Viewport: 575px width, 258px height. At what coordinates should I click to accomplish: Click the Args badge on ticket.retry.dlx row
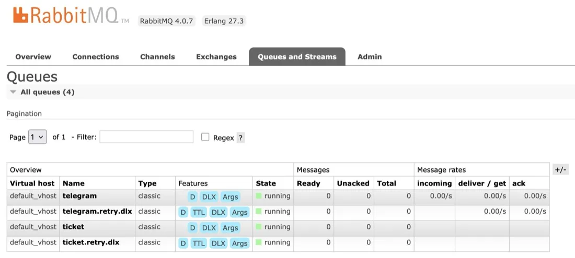point(239,243)
